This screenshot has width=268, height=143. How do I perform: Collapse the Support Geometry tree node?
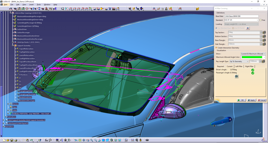[x=13, y=46]
